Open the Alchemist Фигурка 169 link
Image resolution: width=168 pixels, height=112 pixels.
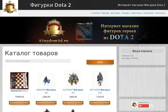pos(73,91)
